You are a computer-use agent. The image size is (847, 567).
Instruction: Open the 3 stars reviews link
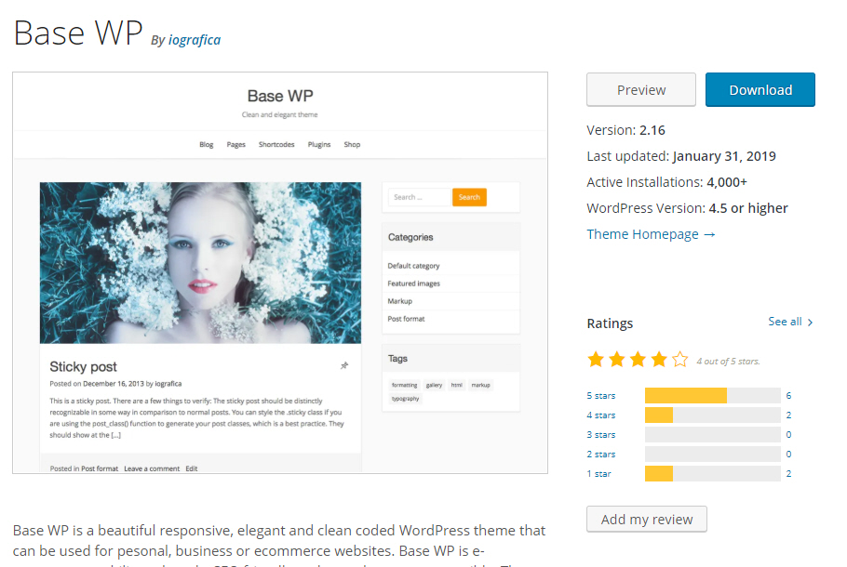click(601, 434)
